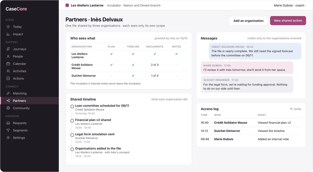Click the Impact bar chart icon

point(8,34)
